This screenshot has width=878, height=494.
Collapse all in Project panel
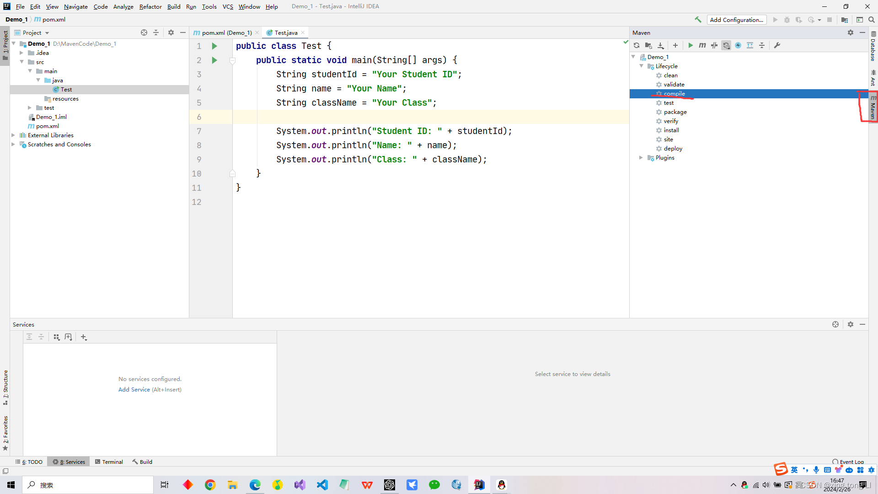coord(156,32)
